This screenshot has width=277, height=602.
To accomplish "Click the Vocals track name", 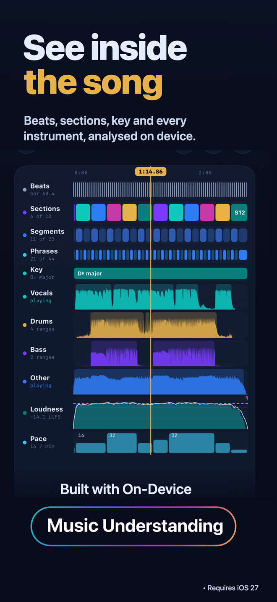I will 42,293.
